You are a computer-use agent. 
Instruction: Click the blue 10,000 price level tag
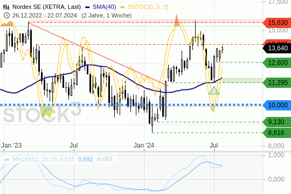[277, 105]
